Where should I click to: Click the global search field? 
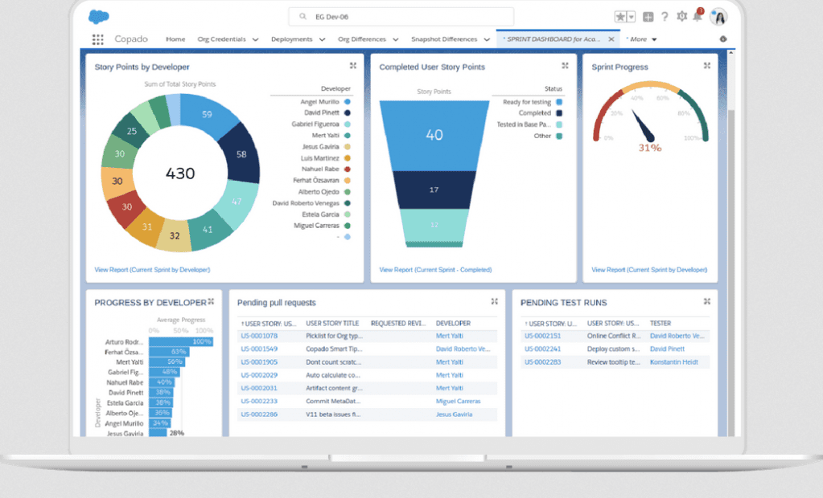click(401, 16)
